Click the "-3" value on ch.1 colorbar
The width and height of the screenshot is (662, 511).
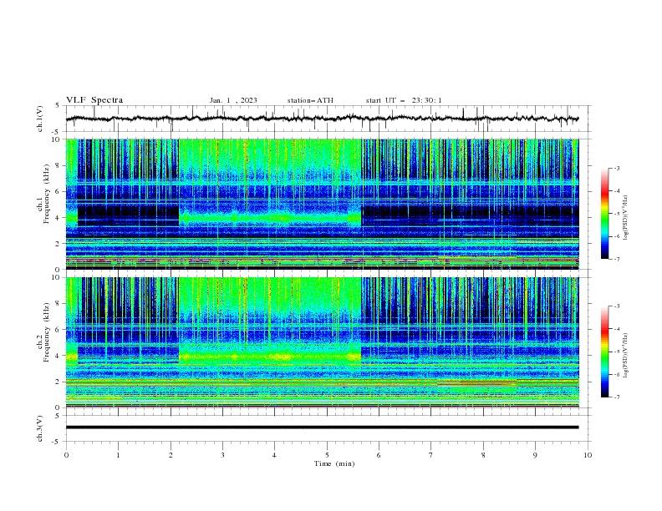[616, 168]
